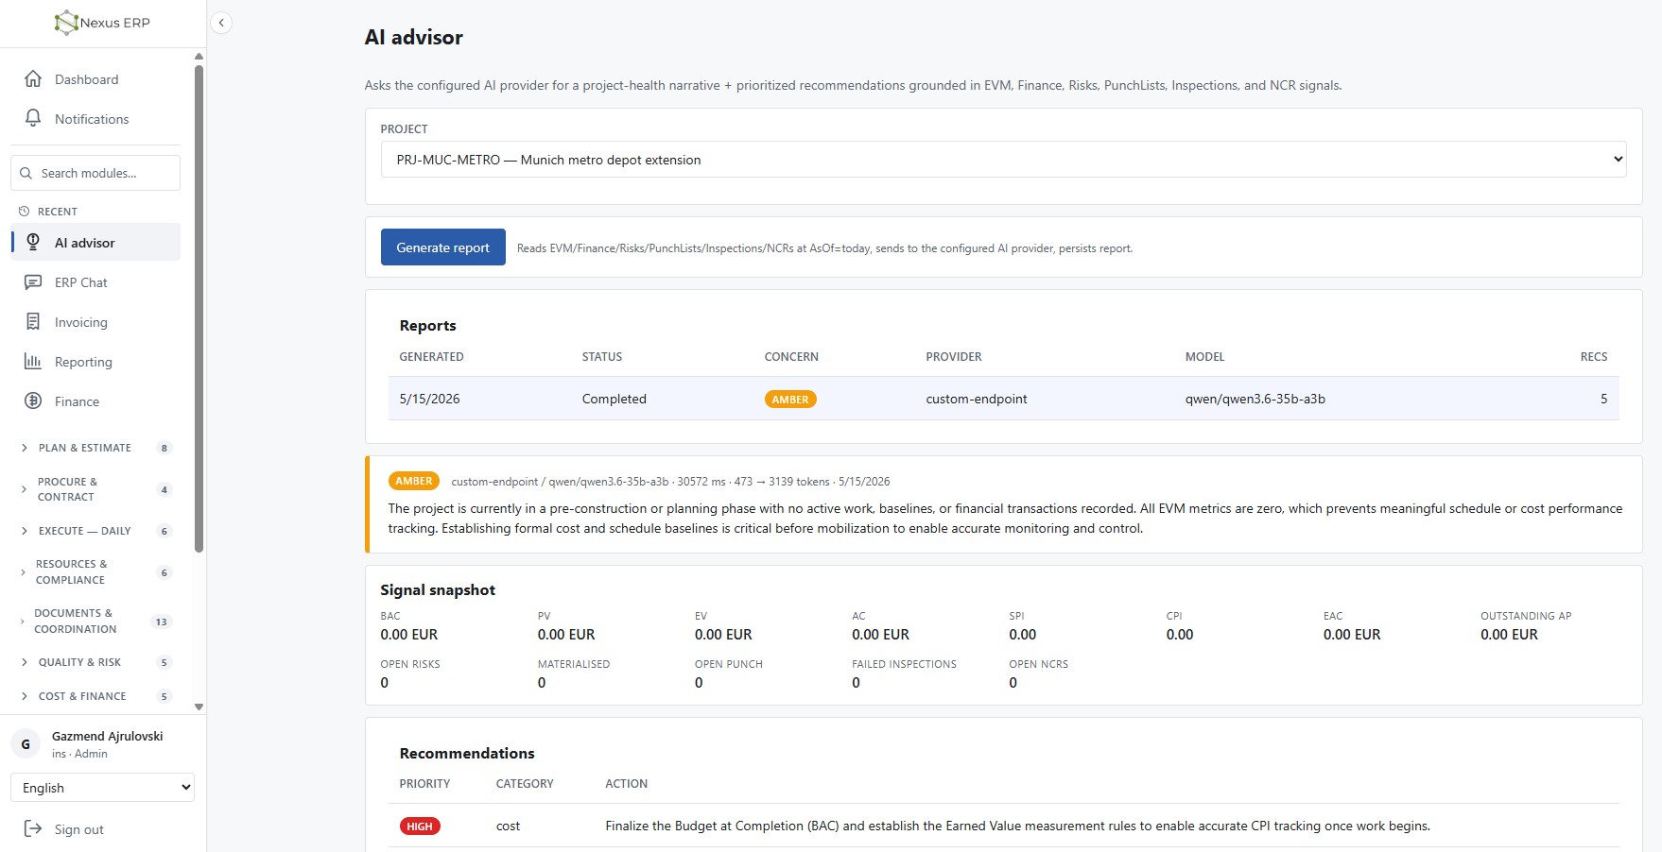Viewport: 1662px width, 852px height.
Task: Click the Reporting bar chart icon
Action: point(33,362)
